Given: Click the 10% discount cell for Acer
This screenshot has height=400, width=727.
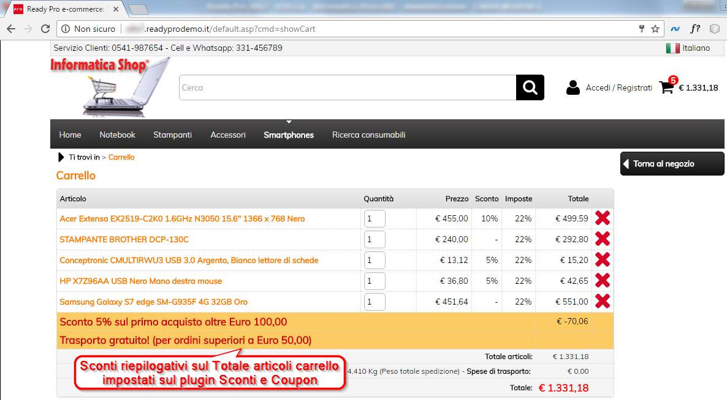Looking at the screenshot, I should [490, 219].
